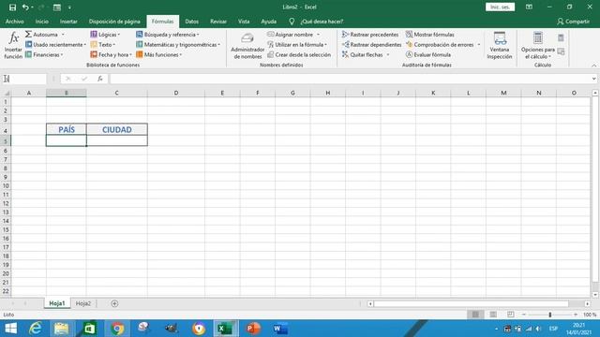The width and height of the screenshot is (600, 337).
Task: Adjust the zoom slider
Action: pyautogui.click(x=550, y=315)
